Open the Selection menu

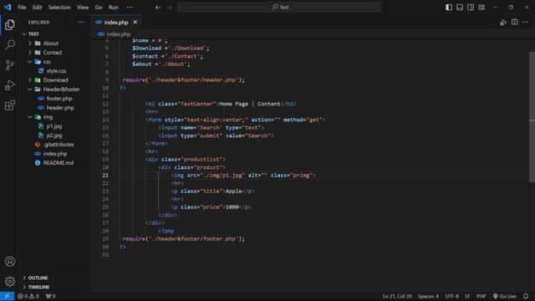(59, 8)
